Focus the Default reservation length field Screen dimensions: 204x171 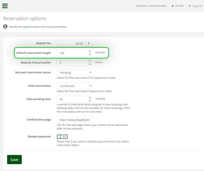tap(72, 53)
